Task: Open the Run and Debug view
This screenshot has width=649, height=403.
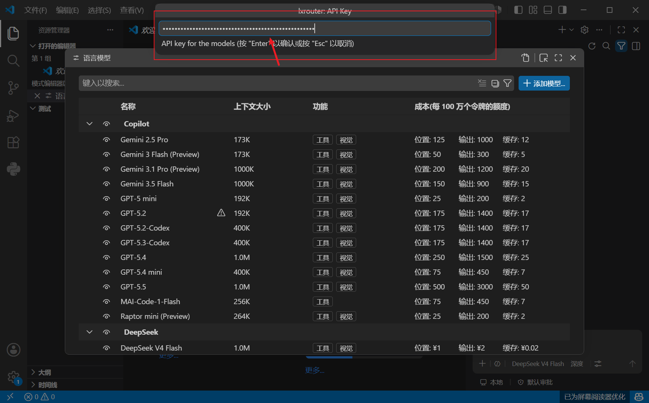Action: (x=13, y=115)
